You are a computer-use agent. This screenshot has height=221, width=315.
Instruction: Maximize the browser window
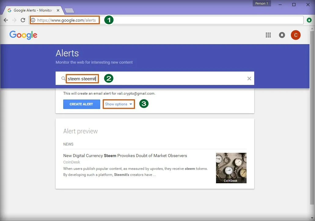[294, 4]
